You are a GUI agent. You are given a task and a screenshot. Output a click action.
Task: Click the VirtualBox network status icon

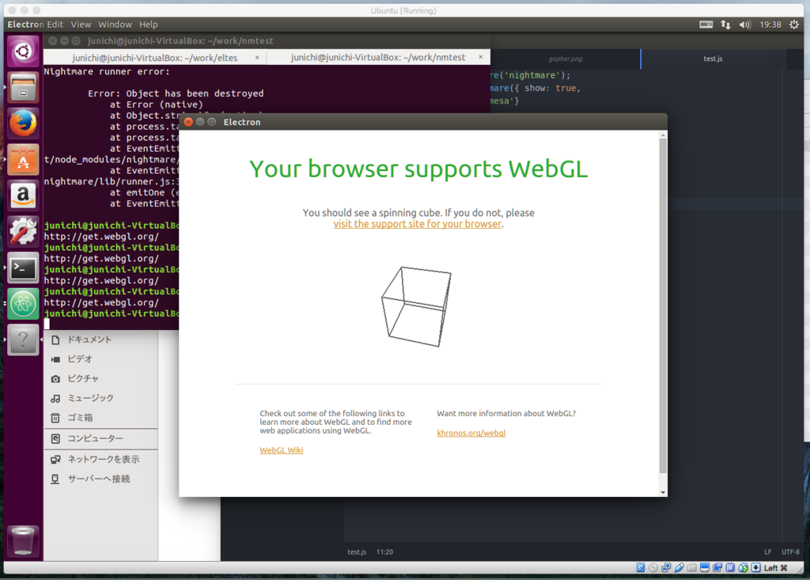click(x=666, y=567)
